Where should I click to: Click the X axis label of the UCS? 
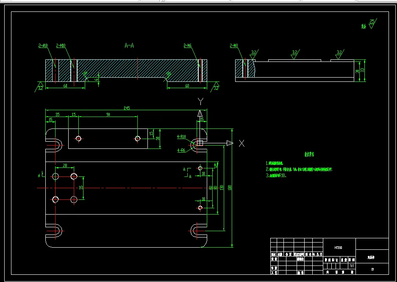242,143
